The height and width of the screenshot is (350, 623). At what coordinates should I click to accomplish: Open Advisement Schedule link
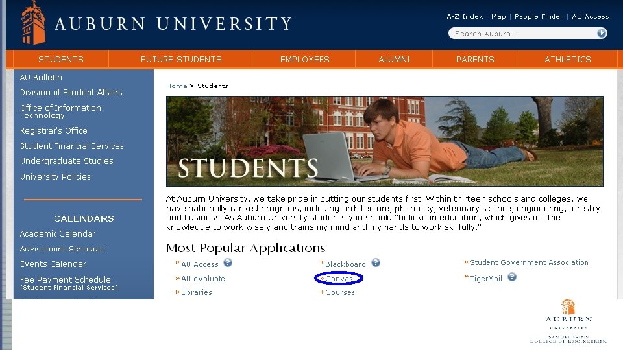pyautogui.click(x=62, y=249)
